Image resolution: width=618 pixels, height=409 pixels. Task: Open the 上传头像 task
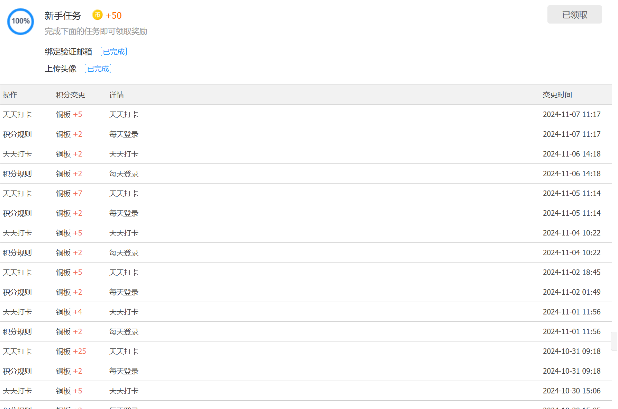61,69
